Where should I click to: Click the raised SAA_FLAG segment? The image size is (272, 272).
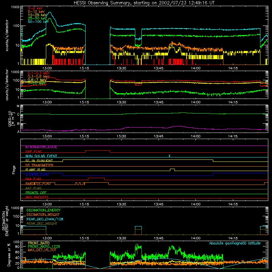[96, 178]
